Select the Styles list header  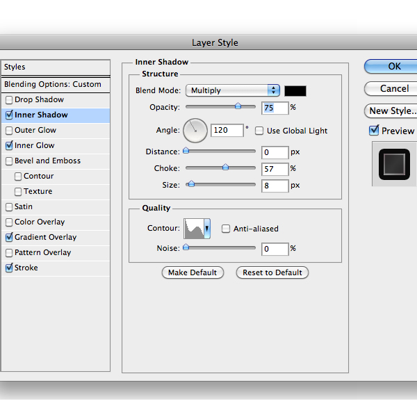point(56,67)
